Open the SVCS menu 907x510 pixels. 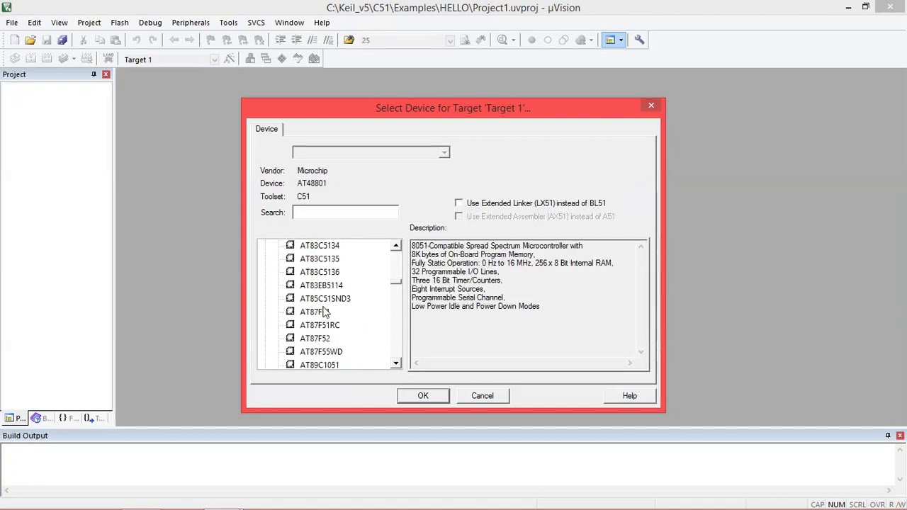(256, 23)
